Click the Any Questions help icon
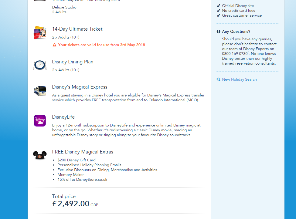This screenshot has height=219, width=296. [x=219, y=32]
